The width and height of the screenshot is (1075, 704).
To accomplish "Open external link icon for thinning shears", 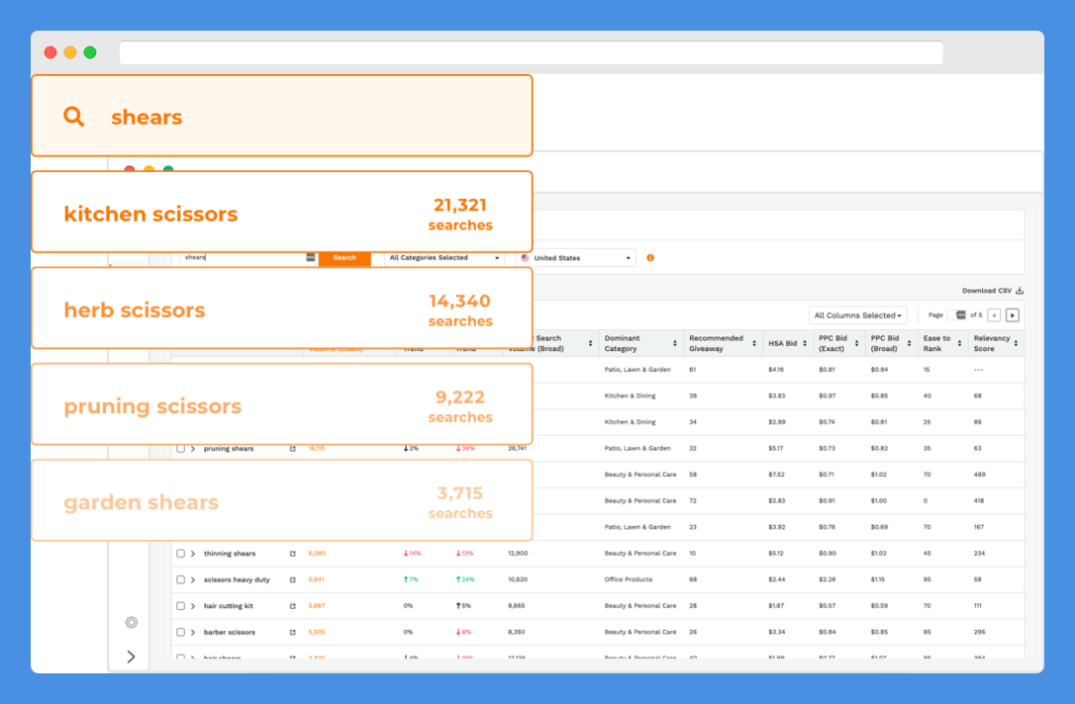I will tap(293, 554).
